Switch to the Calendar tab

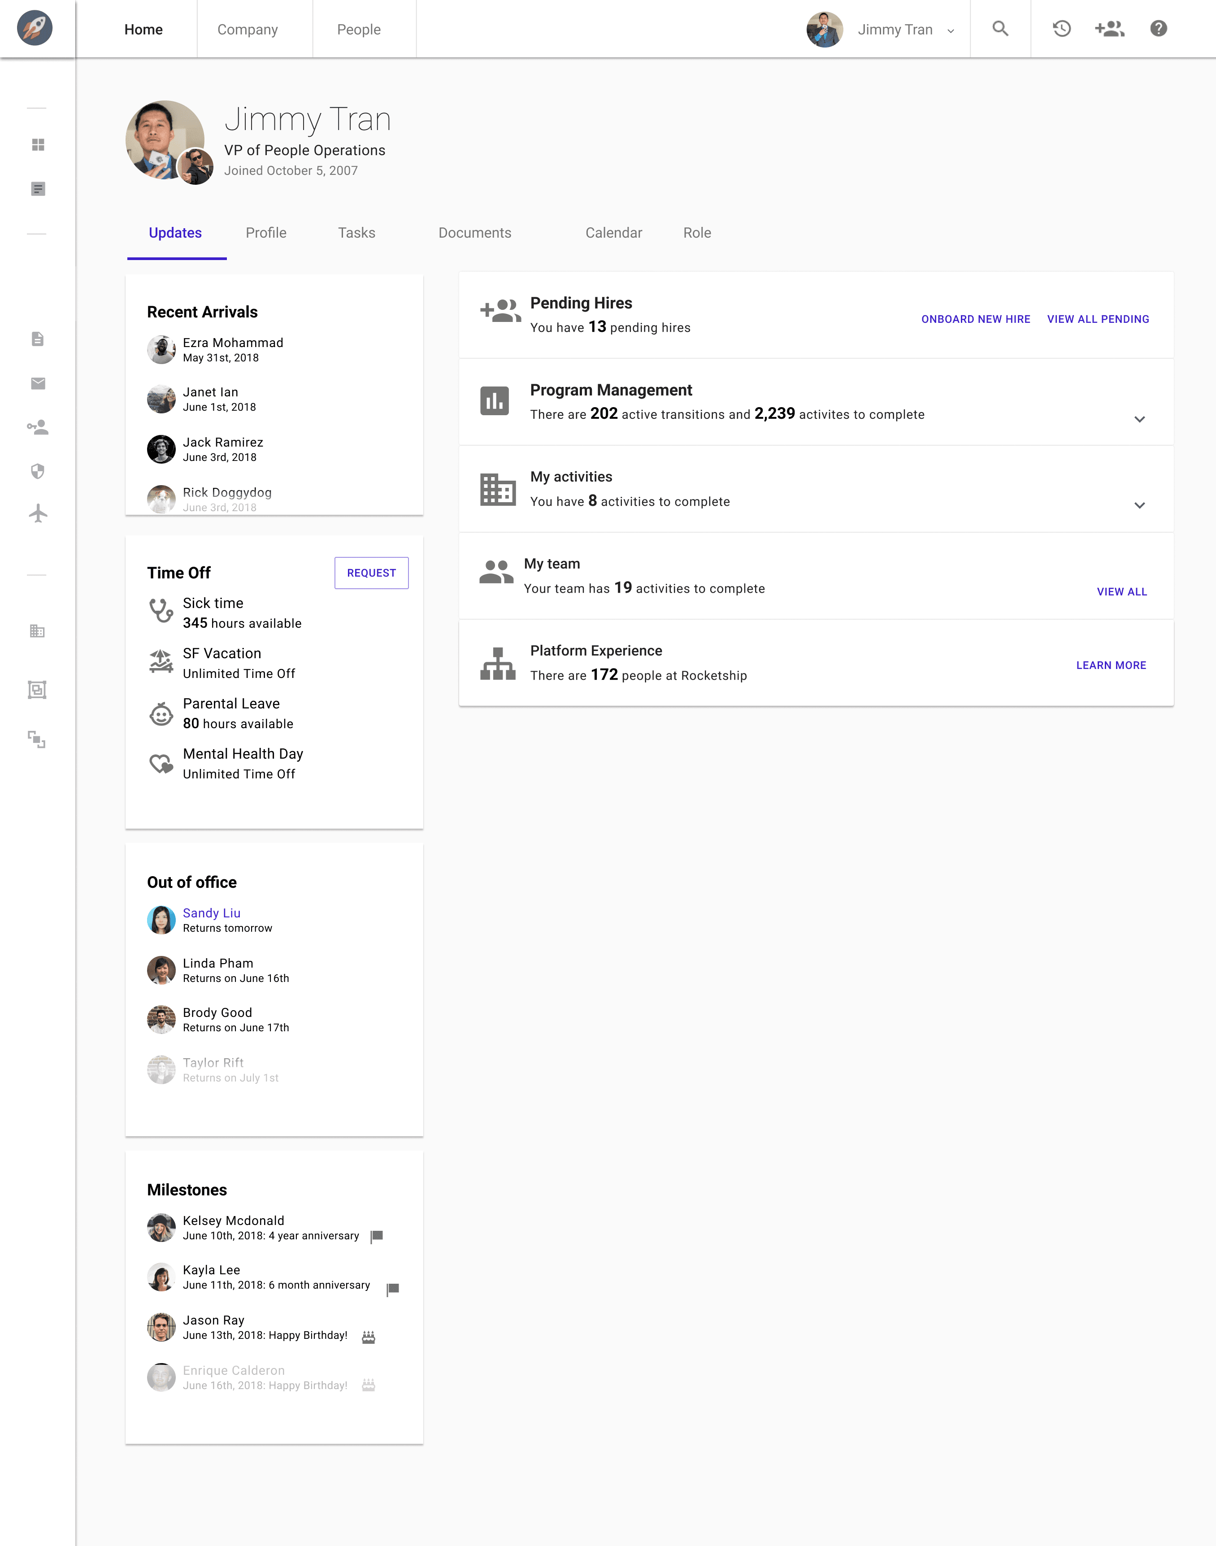pyautogui.click(x=614, y=233)
